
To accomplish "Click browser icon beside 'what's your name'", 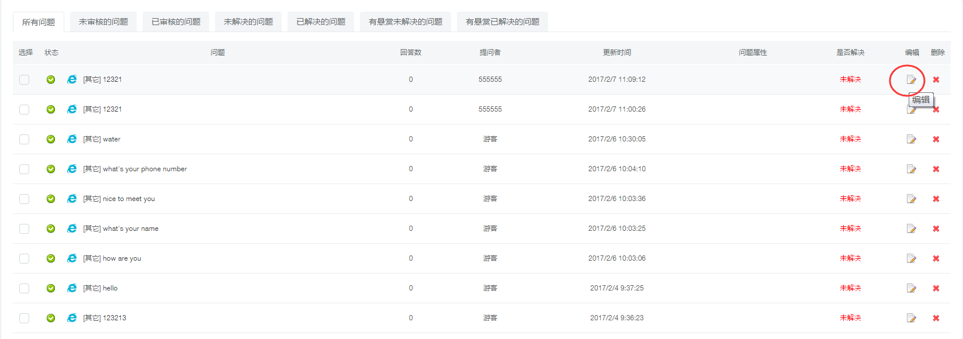I will 72,229.
